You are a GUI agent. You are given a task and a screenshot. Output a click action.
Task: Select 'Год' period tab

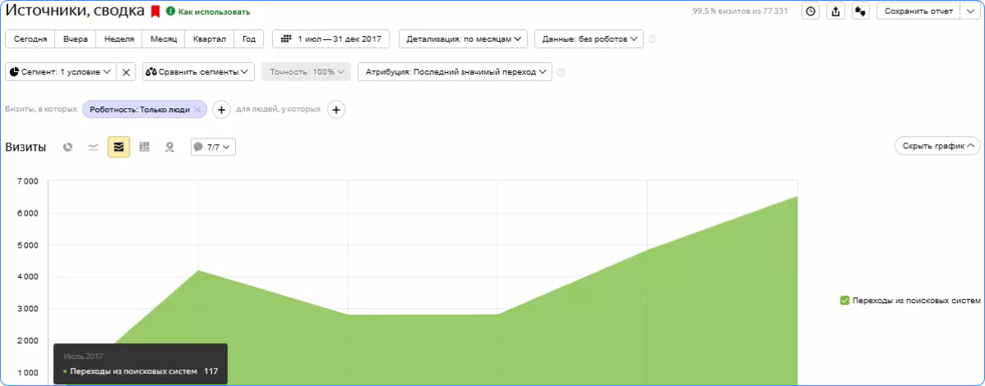click(249, 39)
